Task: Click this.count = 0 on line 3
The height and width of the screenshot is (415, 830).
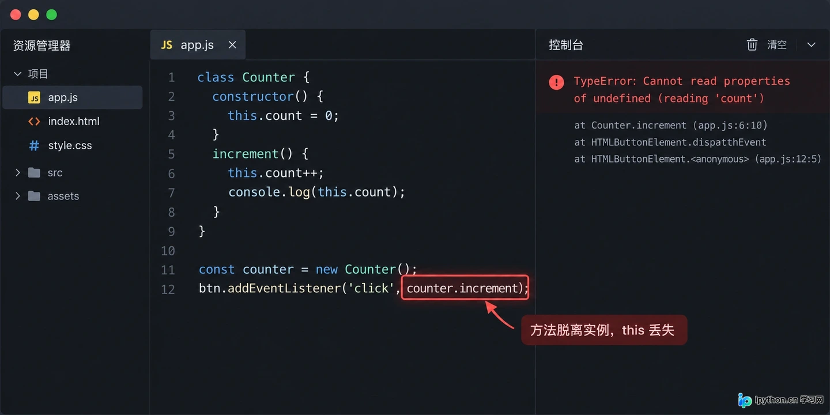Action: 283,115
